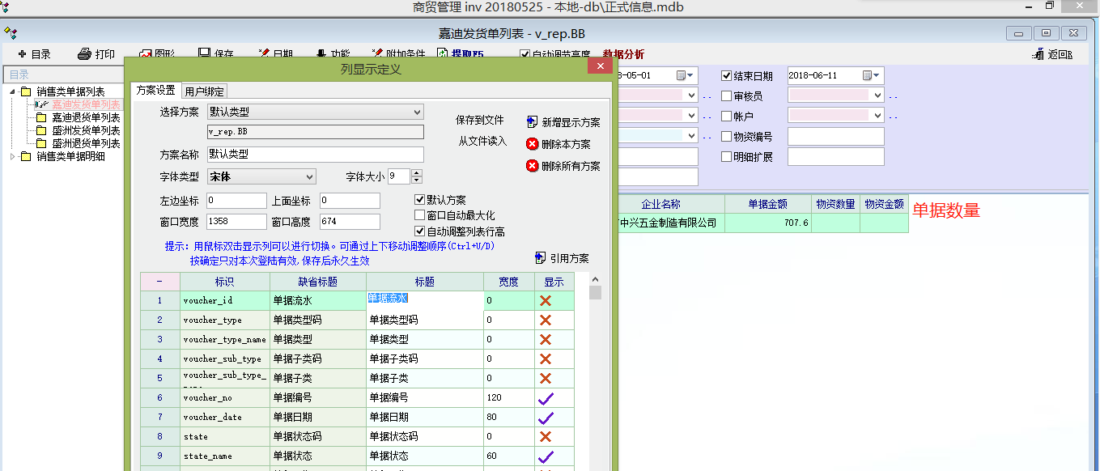Click the red 删除所有方案 icon
Viewport: 1100px width, 471px height.
pos(532,166)
